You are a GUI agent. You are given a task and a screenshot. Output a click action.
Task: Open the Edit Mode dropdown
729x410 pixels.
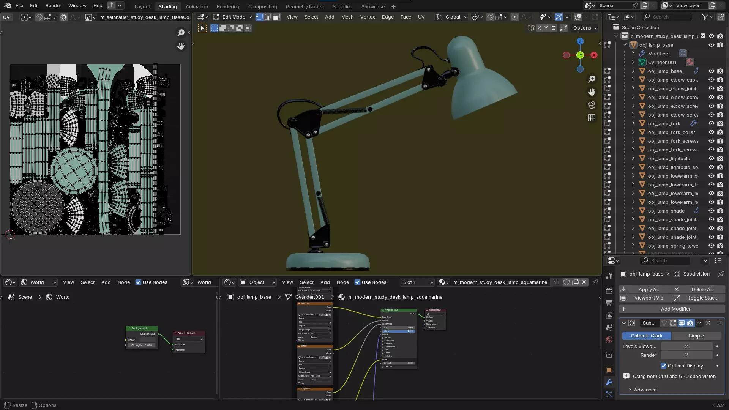coord(232,17)
